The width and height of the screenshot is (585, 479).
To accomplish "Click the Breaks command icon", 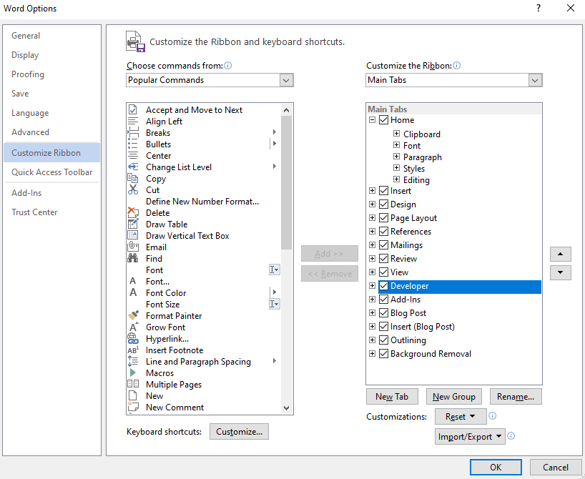I will 133,132.
